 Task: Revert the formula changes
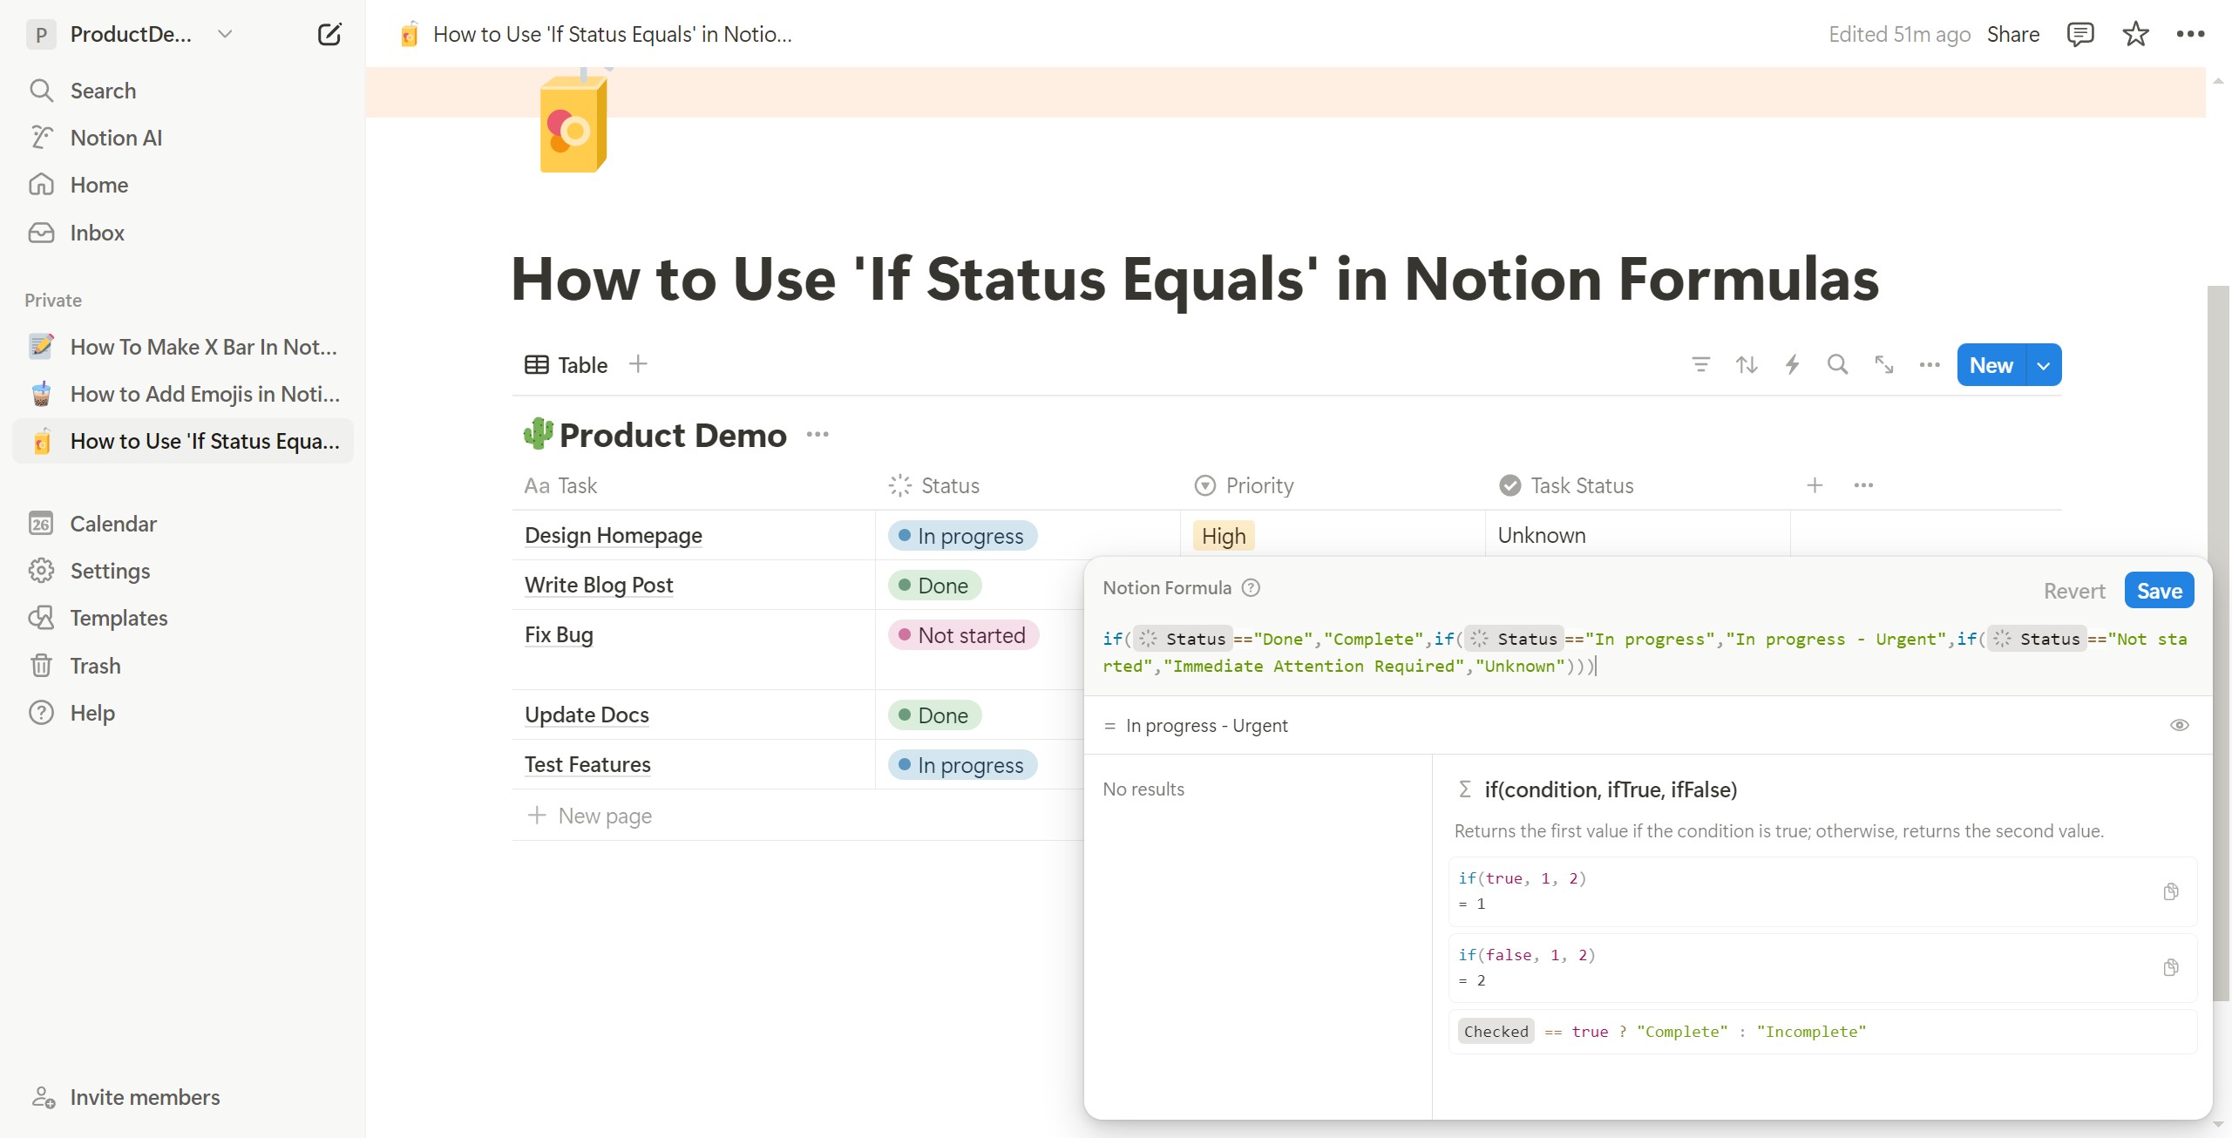pos(2073,591)
